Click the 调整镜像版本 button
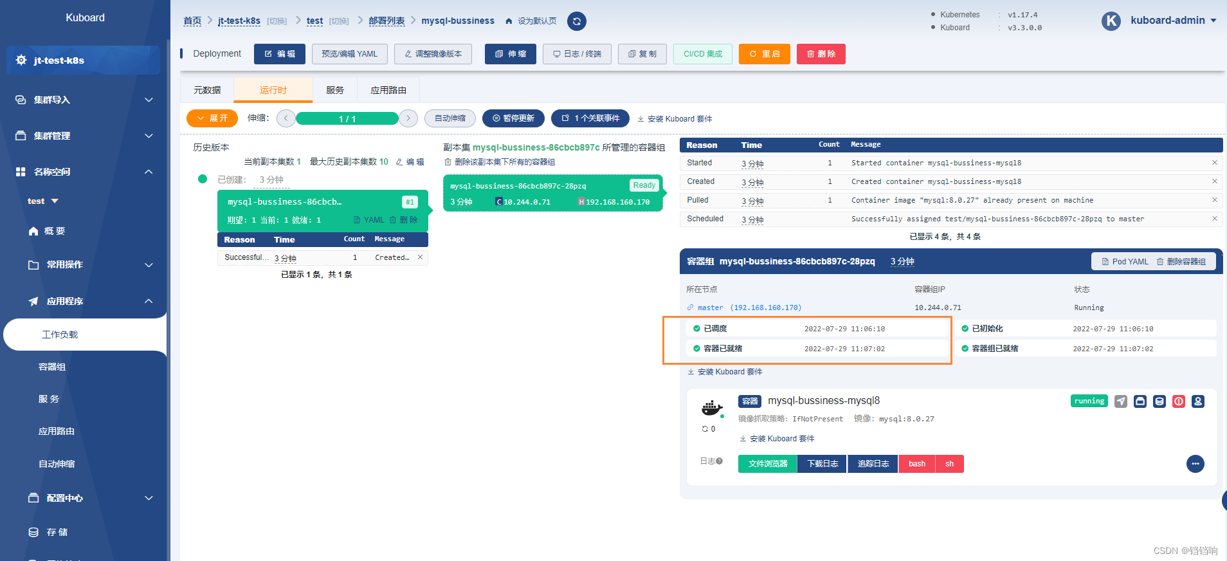The width and height of the screenshot is (1227, 561). coord(433,54)
